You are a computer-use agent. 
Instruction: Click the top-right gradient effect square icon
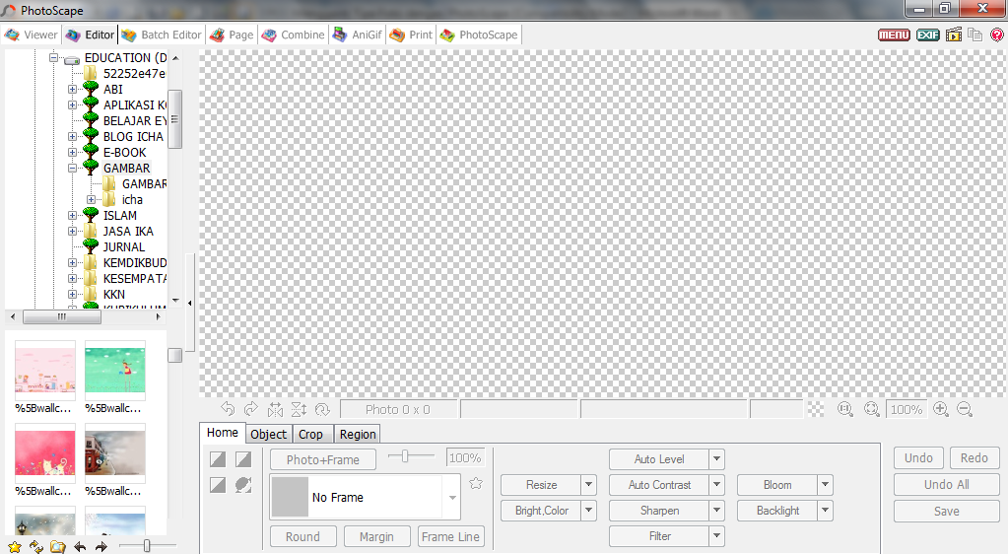click(x=243, y=458)
